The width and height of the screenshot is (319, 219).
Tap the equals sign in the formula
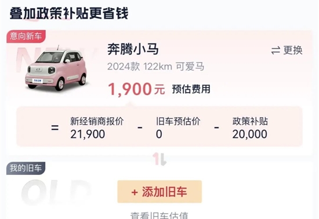(x=55, y=128)
